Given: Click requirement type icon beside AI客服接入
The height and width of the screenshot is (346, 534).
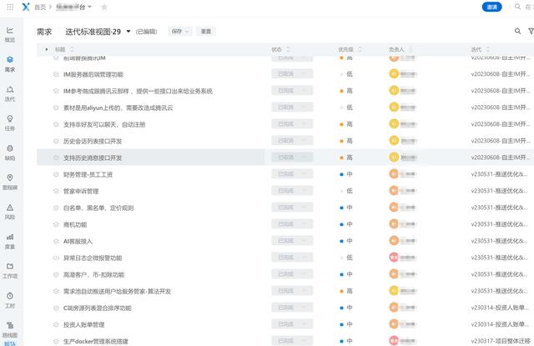Looking at the screenshot, I should point(56,241).
